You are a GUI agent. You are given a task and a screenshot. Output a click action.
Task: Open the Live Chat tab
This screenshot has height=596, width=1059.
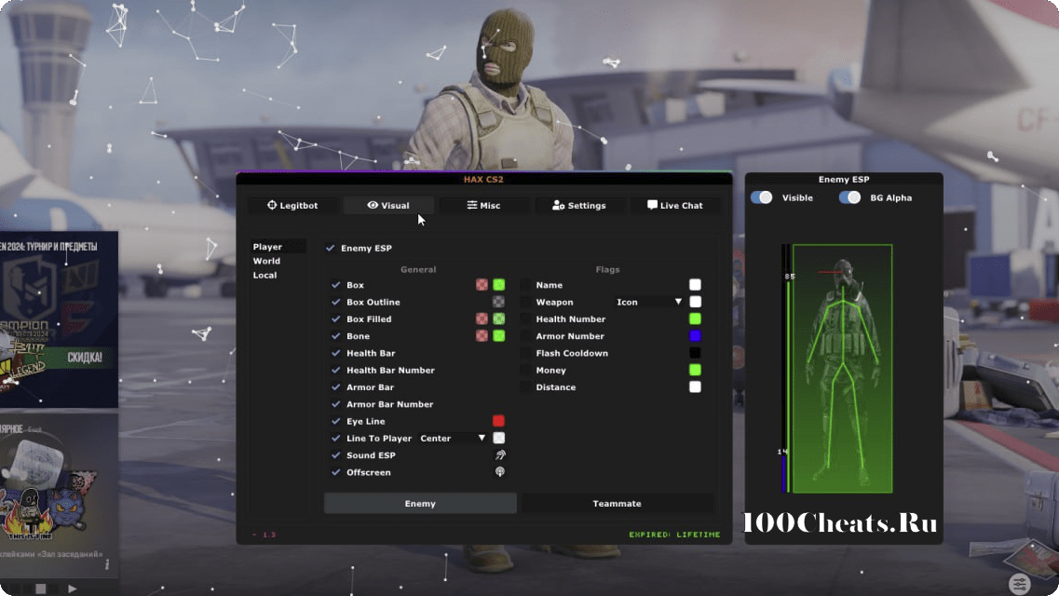pyautogui.click(x=674, y=205)
